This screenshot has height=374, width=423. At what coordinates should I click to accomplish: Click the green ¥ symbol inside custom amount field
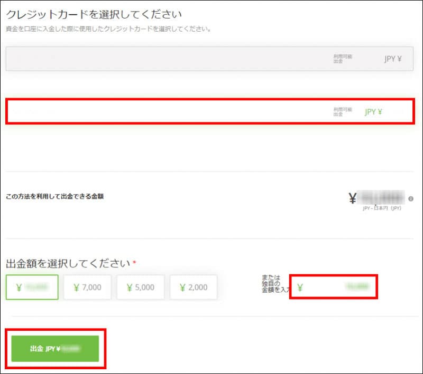(x=300, y=287)
